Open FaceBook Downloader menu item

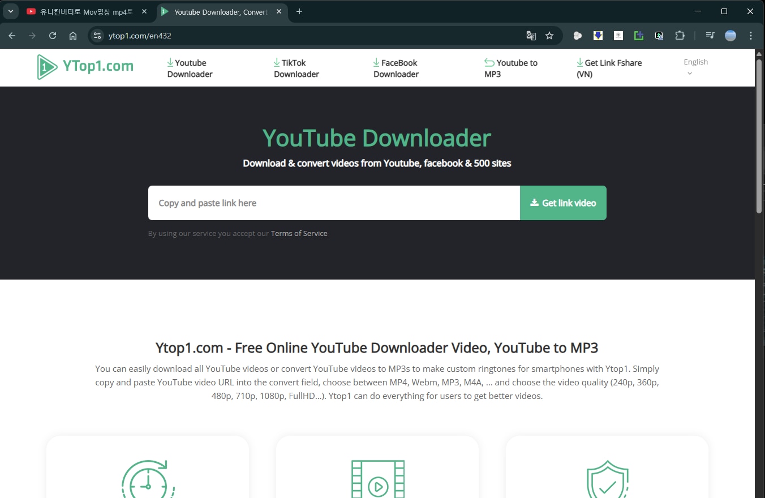pyautogui.click(x=396, y=68)
